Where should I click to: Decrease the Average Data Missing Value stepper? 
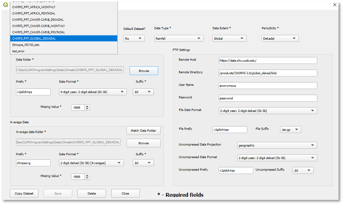click(x=87, y=178)
